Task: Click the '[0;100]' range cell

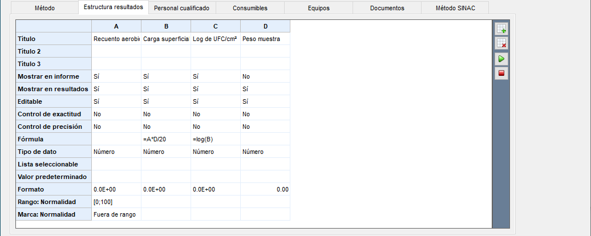Action: tap(116, 202)
